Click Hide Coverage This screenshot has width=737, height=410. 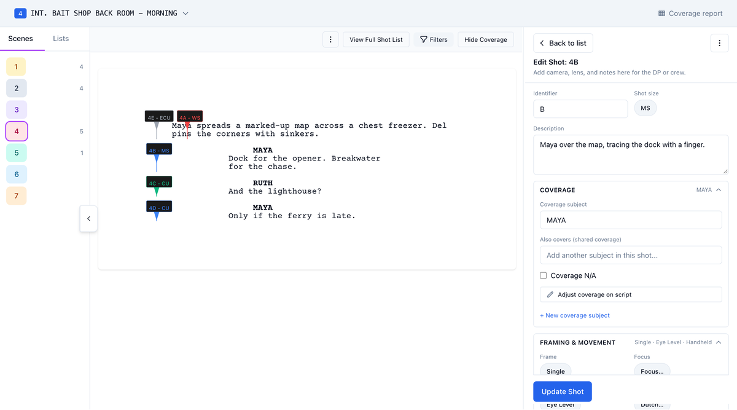pyautogui.click(x=486, y=39)
